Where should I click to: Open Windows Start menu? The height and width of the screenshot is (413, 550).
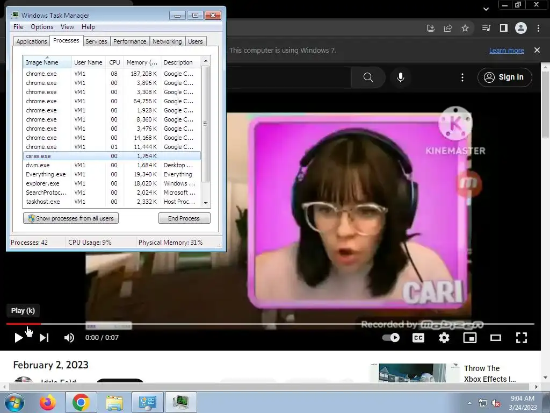point(15,402)
